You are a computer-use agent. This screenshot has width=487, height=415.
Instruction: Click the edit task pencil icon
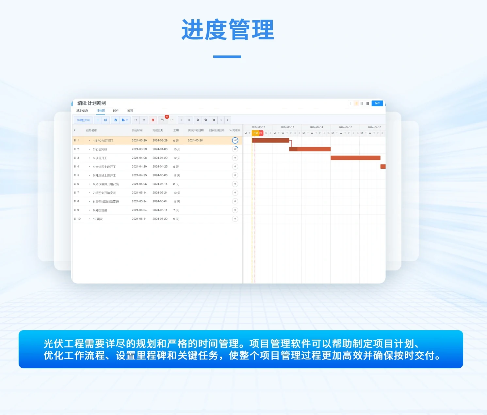pos(106,120)
